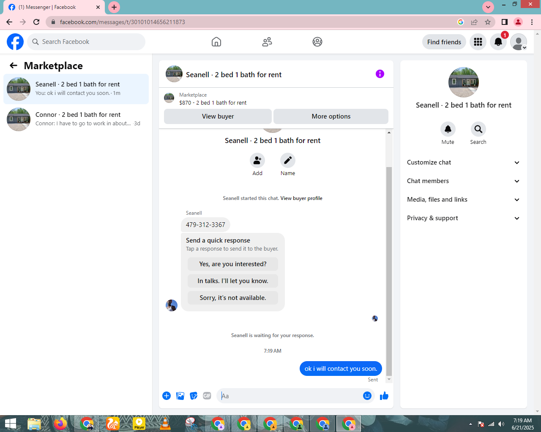The width and height of the screenshot is (541, 432).
Task: Show hidden system tray icons
Action: click(x=470, y=424)
